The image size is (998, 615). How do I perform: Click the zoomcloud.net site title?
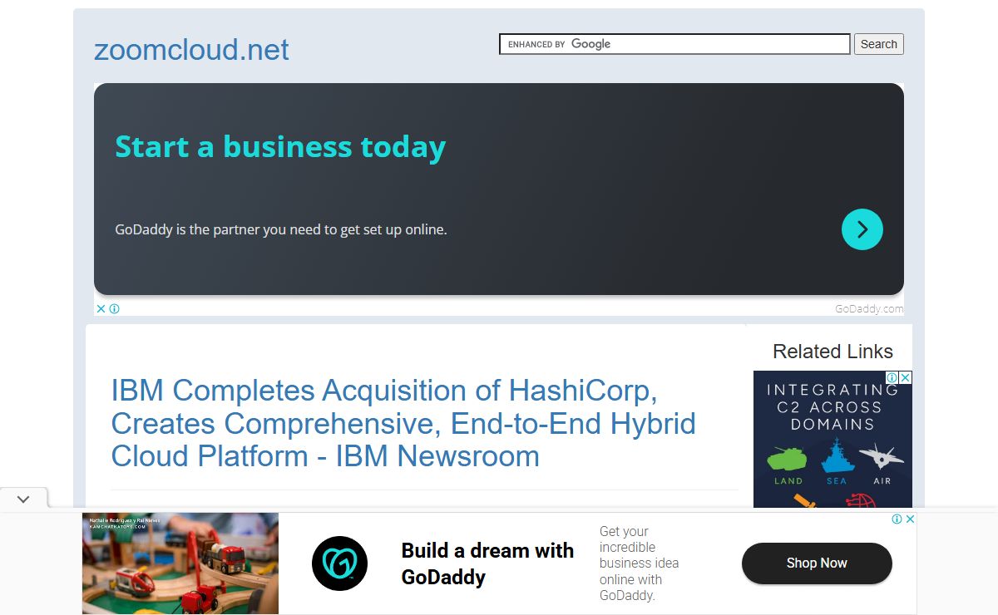(191, 50)
